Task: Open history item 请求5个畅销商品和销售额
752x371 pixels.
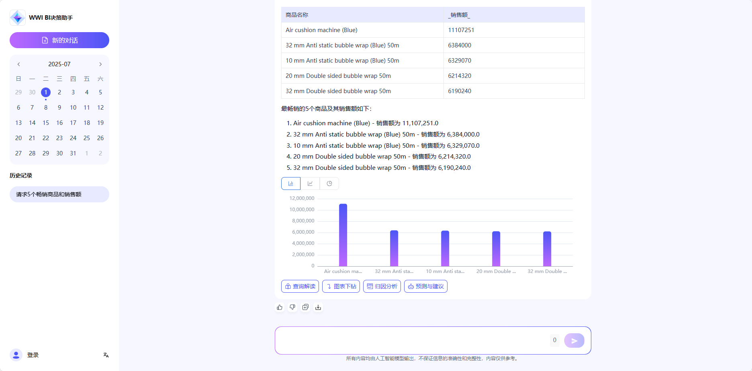Action: click(x=59, y=194)
